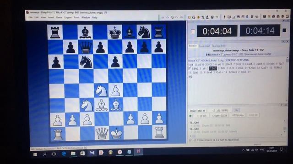
Task: Open the Insert menu
Action: [51, 17]
